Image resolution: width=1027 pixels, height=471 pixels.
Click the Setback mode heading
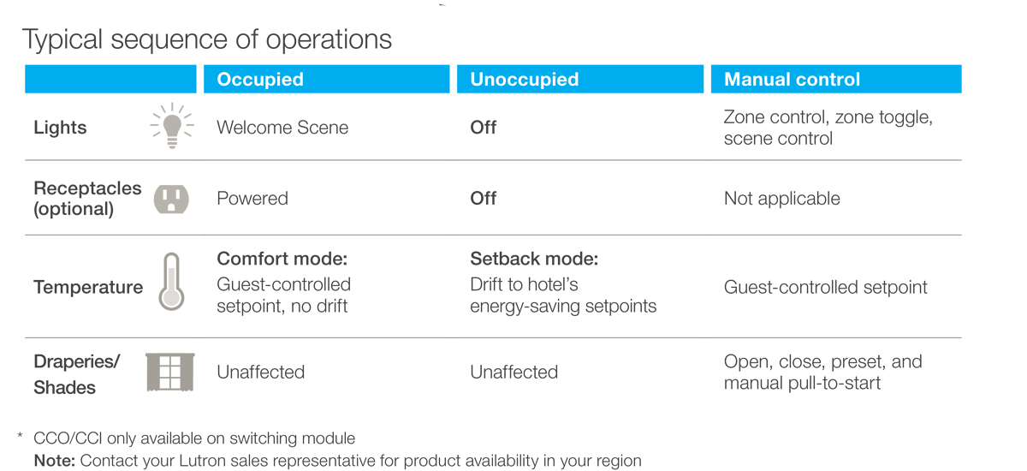[534, 259]
